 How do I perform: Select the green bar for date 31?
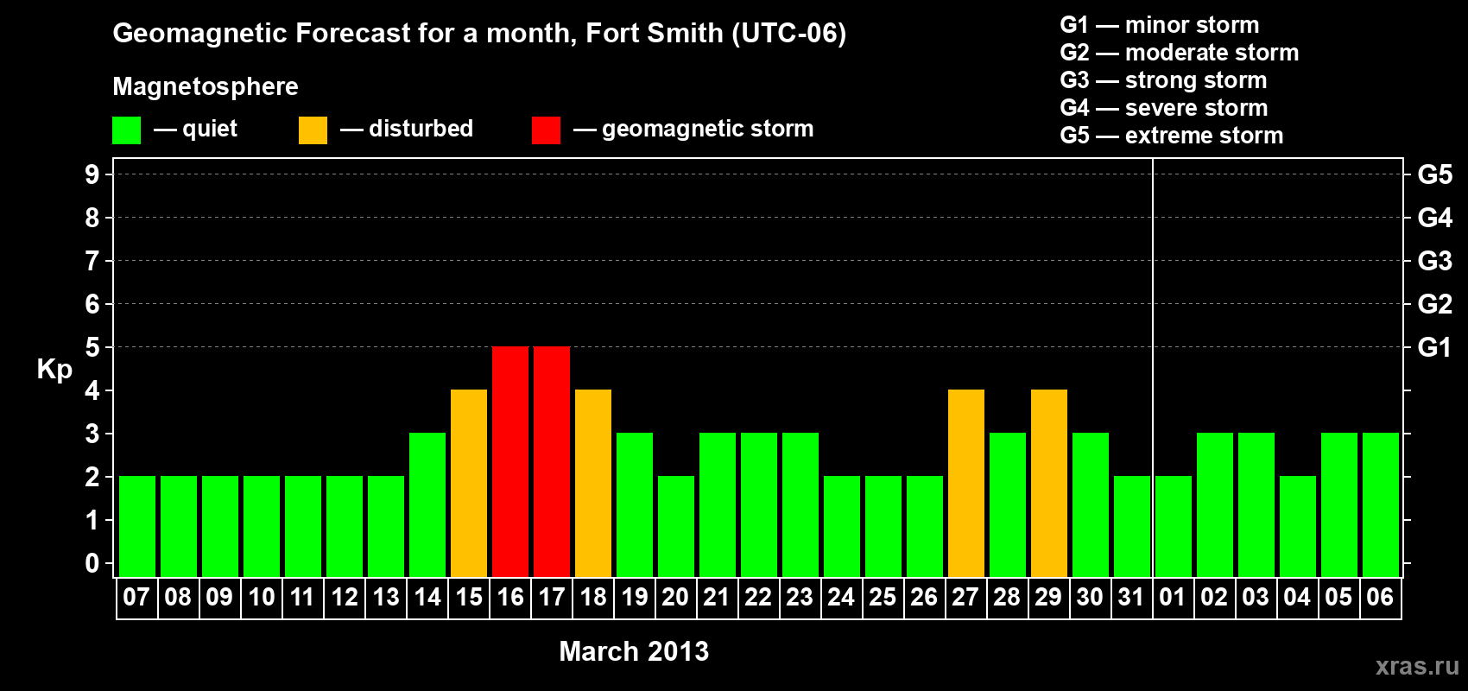click(x=1132, y=527)
